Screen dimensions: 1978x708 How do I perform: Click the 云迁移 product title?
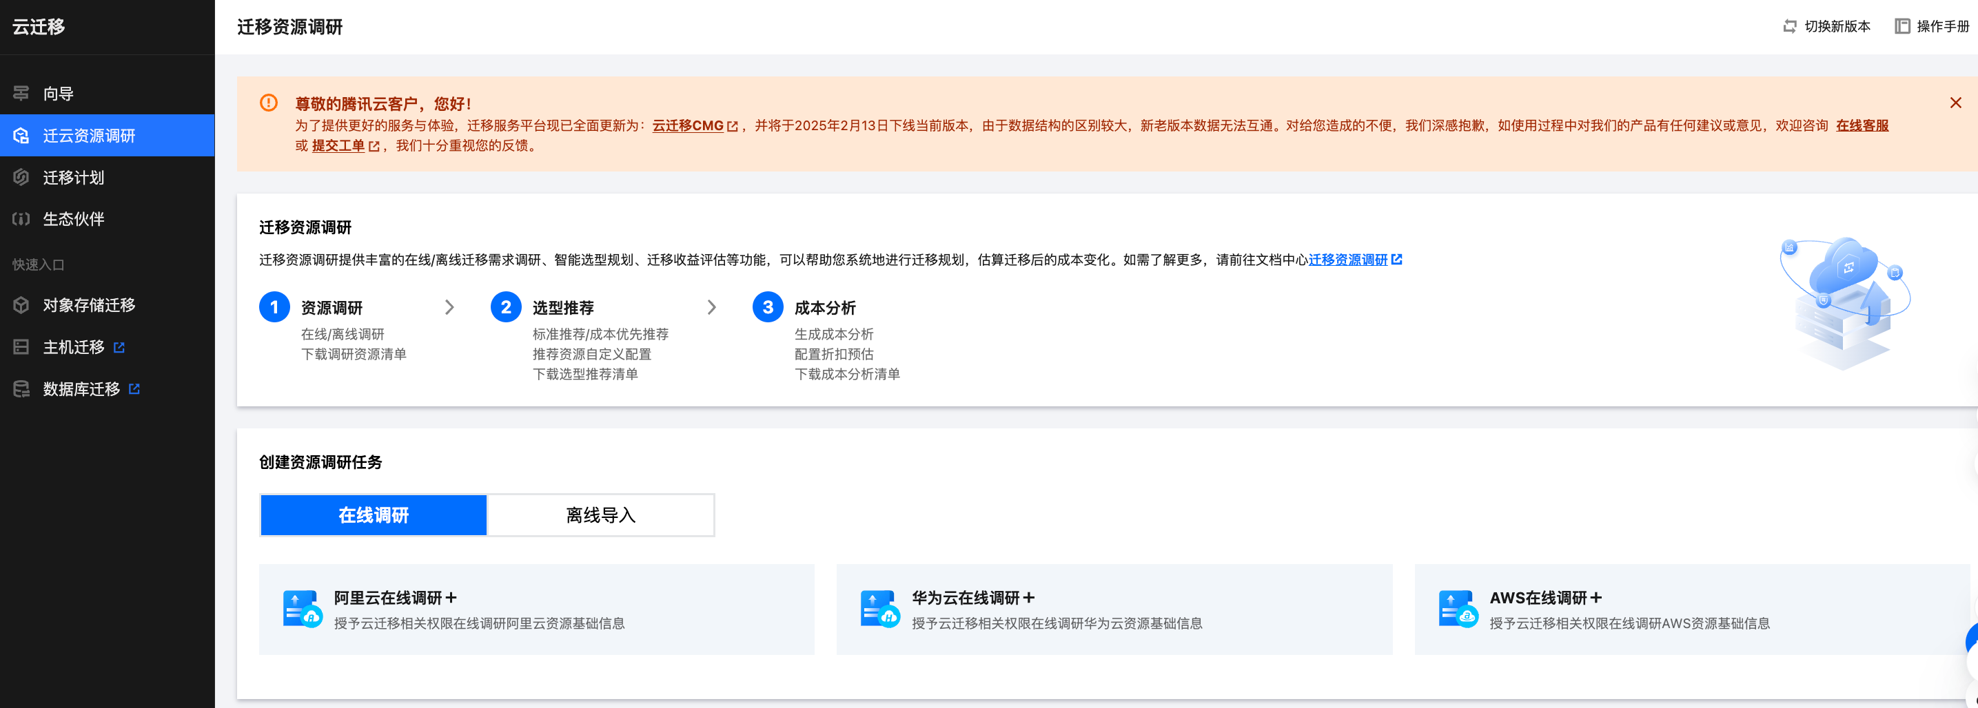coord(39,27)
